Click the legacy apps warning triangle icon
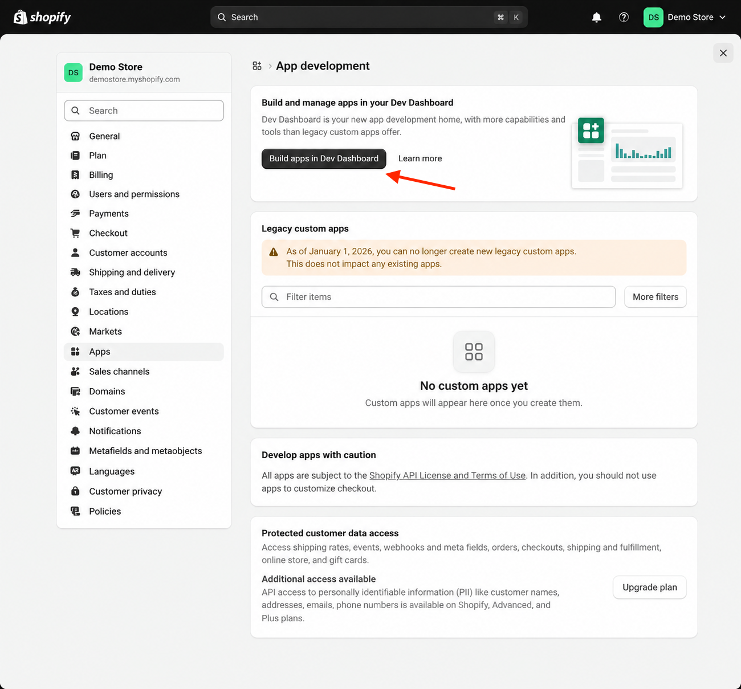Screen dimensions: 741x689 click(274, 252)
